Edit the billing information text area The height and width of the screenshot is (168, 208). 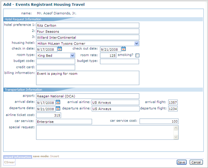(x=88, y=78)
